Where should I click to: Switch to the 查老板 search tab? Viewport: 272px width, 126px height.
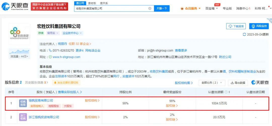click(x=92, y=3)
